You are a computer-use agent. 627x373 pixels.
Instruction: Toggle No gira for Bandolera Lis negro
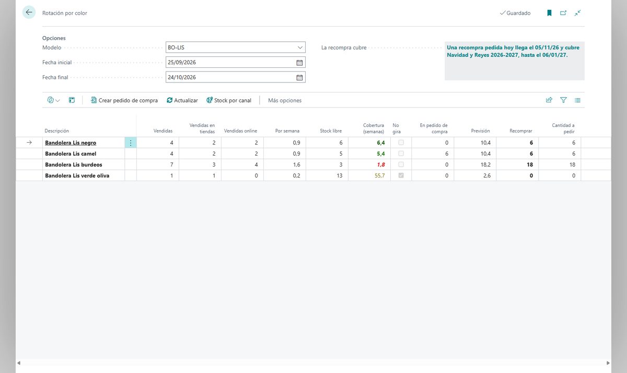click(x=401, y=143)
